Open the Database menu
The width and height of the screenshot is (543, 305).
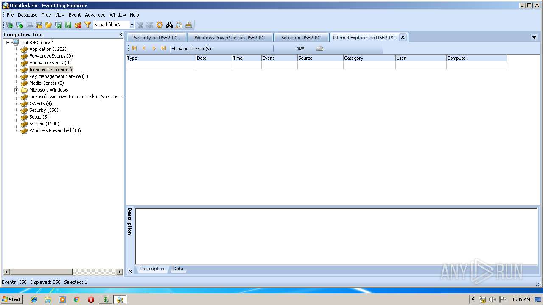[28, 15]
